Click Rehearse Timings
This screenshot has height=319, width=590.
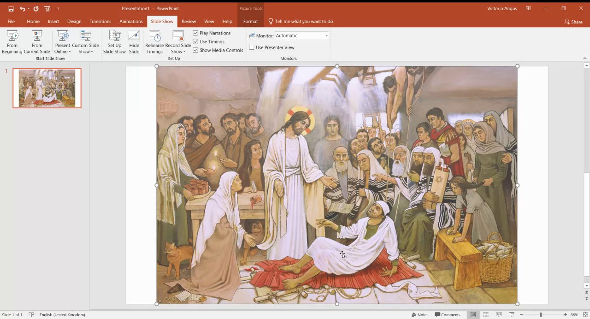click(154, 42)
